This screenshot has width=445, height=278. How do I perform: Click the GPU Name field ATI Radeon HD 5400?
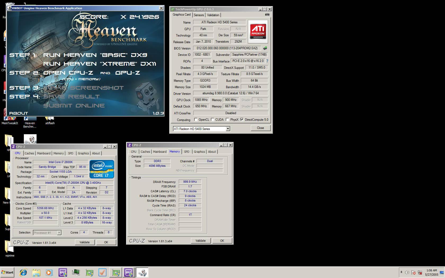tap(220, 22)
